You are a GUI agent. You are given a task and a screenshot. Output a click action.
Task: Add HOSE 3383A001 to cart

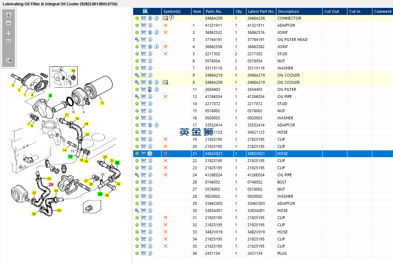tap(143, 211)
